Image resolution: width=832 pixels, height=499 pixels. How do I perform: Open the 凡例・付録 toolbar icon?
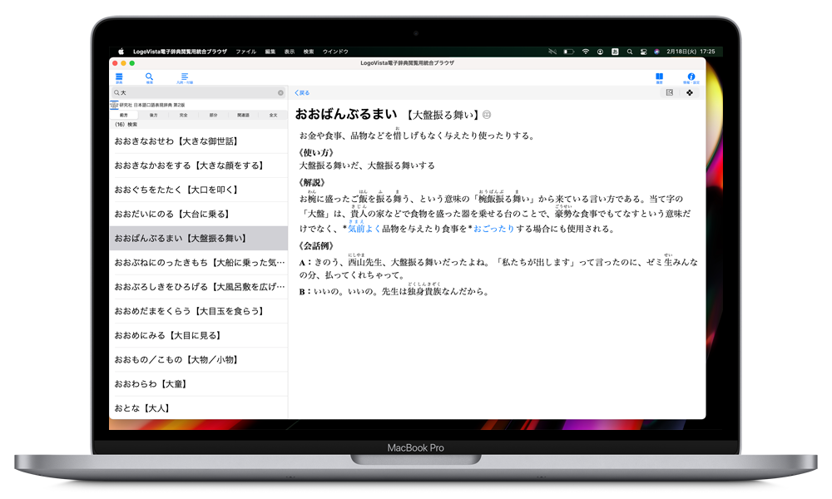point(185,78)
